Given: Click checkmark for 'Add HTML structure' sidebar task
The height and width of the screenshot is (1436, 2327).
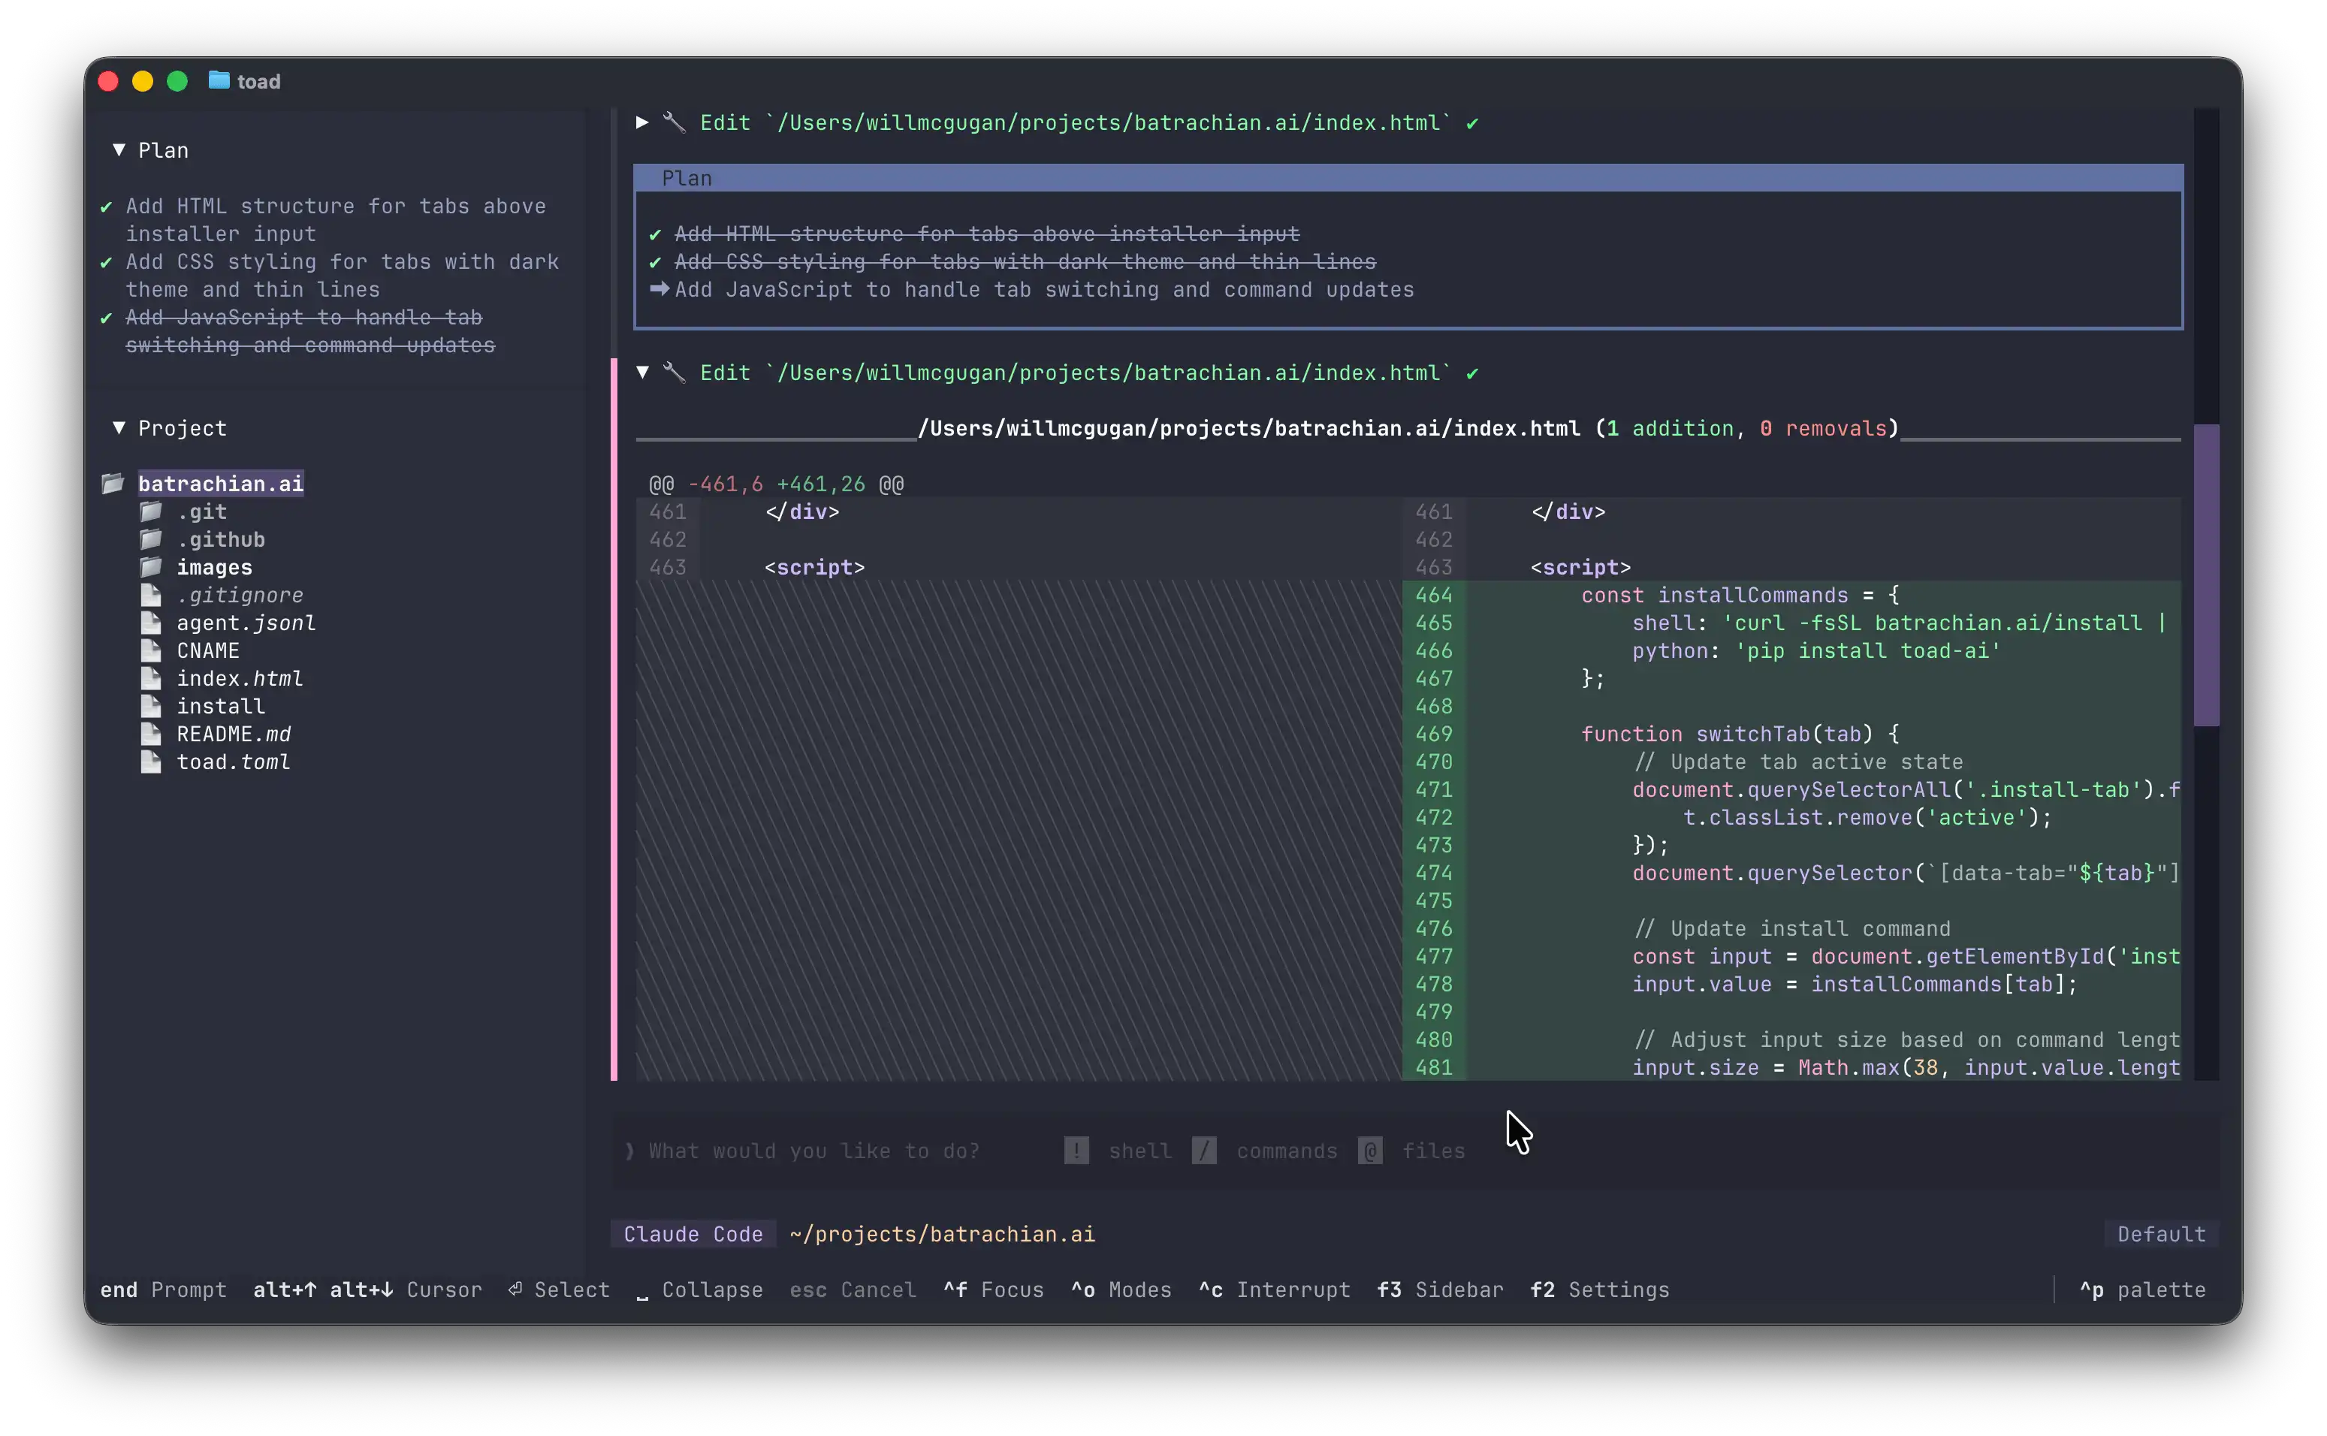Looking at the screenshot, I should [x=107, y=207].
